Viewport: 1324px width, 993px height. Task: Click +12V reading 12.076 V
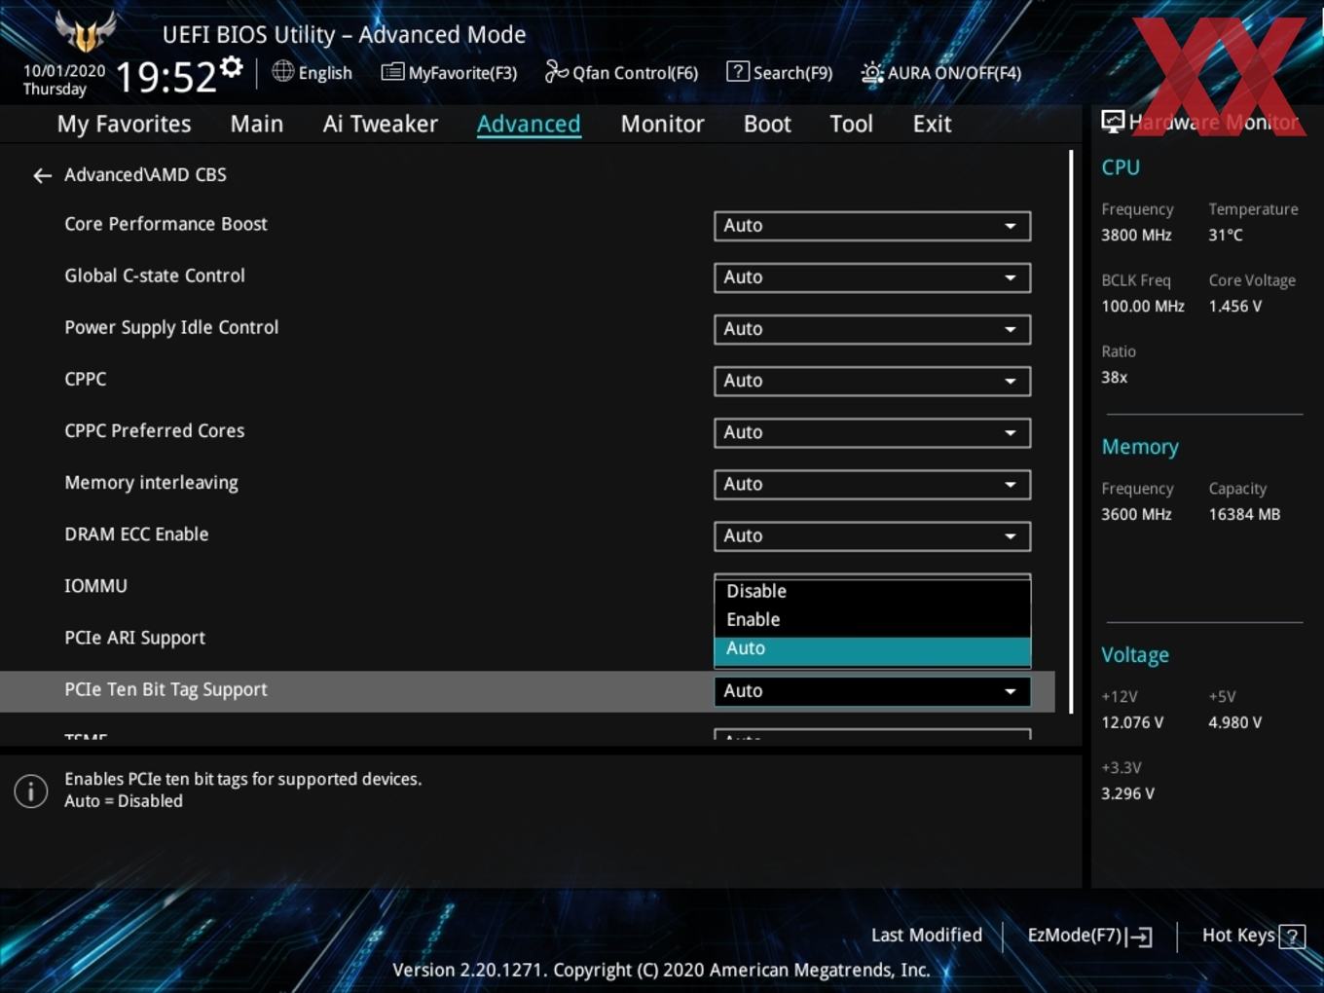pos(1132,722)
